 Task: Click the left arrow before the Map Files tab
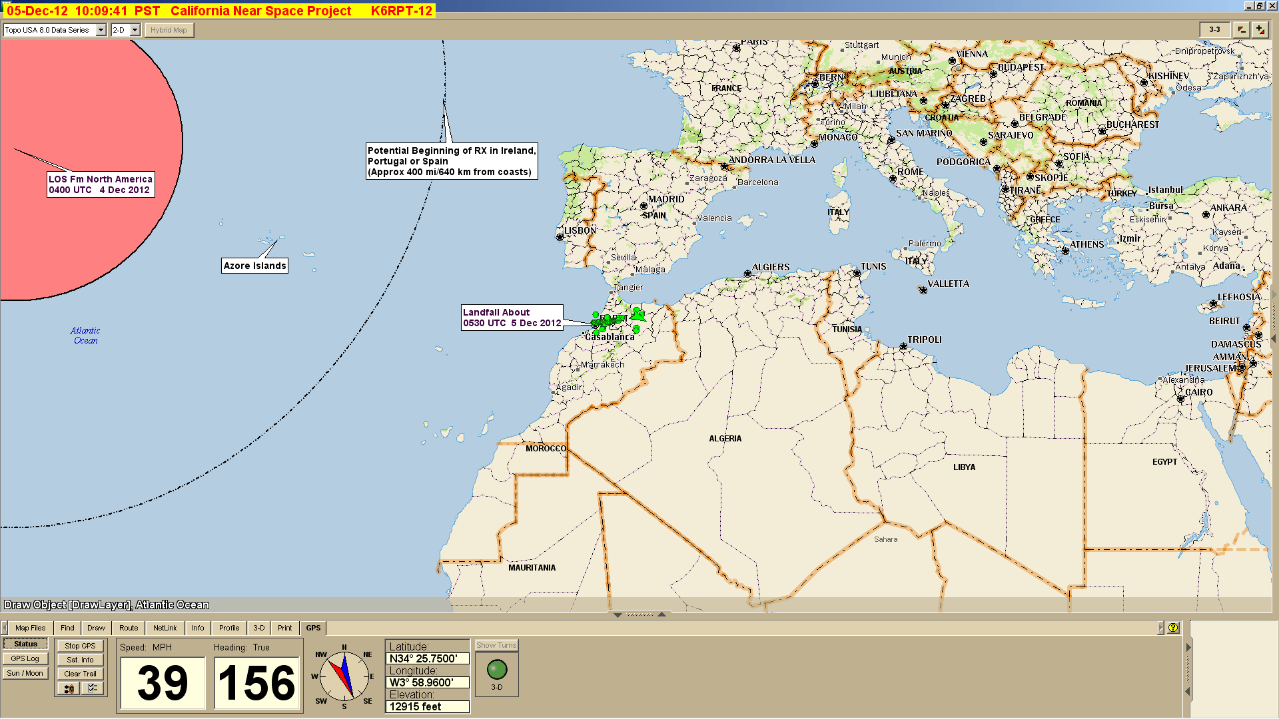click(5, 628)
